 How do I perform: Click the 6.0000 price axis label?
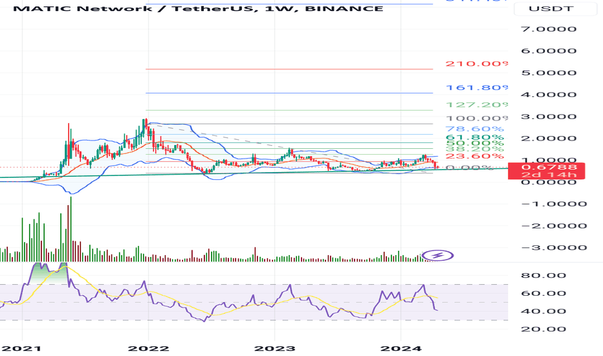[x=549, y=50]
